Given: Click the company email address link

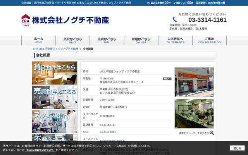Looking at the screenshot, I should [112, 140].
